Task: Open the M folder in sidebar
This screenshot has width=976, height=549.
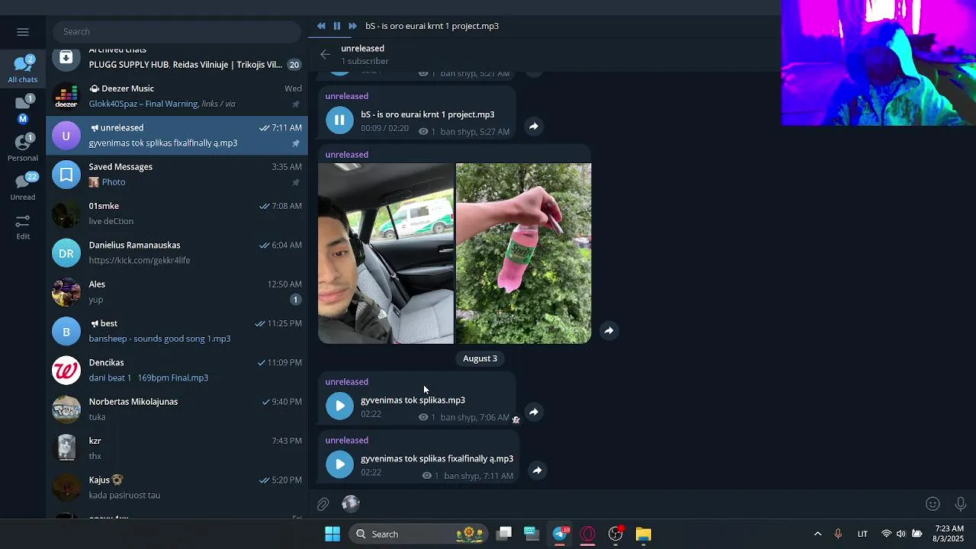Action: 23,108
